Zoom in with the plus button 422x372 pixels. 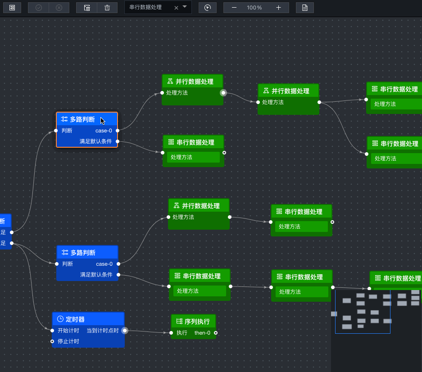click(x=278, y=8)
